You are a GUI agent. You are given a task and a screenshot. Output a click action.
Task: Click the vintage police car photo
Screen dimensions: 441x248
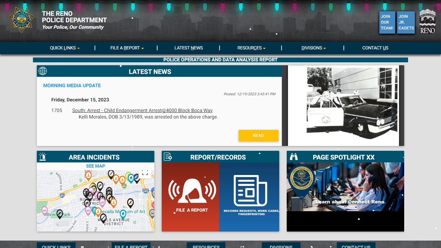tap(343, 106)
